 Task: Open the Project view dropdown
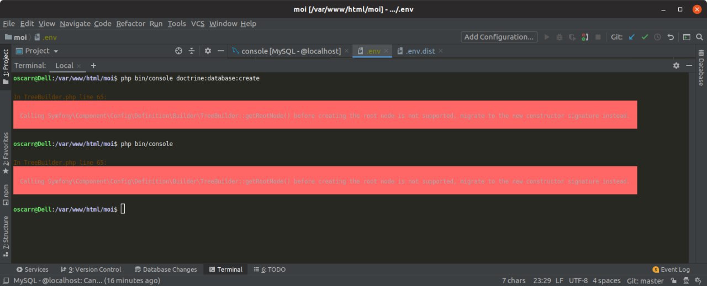pyautogui.click(x=37, y=51)
